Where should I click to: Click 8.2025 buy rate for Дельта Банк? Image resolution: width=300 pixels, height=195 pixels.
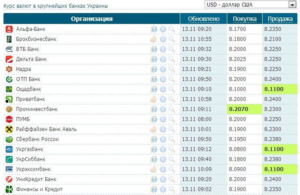tap(237, 59)
